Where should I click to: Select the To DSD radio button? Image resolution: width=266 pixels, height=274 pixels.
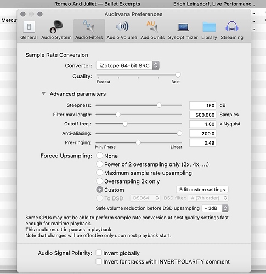99,198
